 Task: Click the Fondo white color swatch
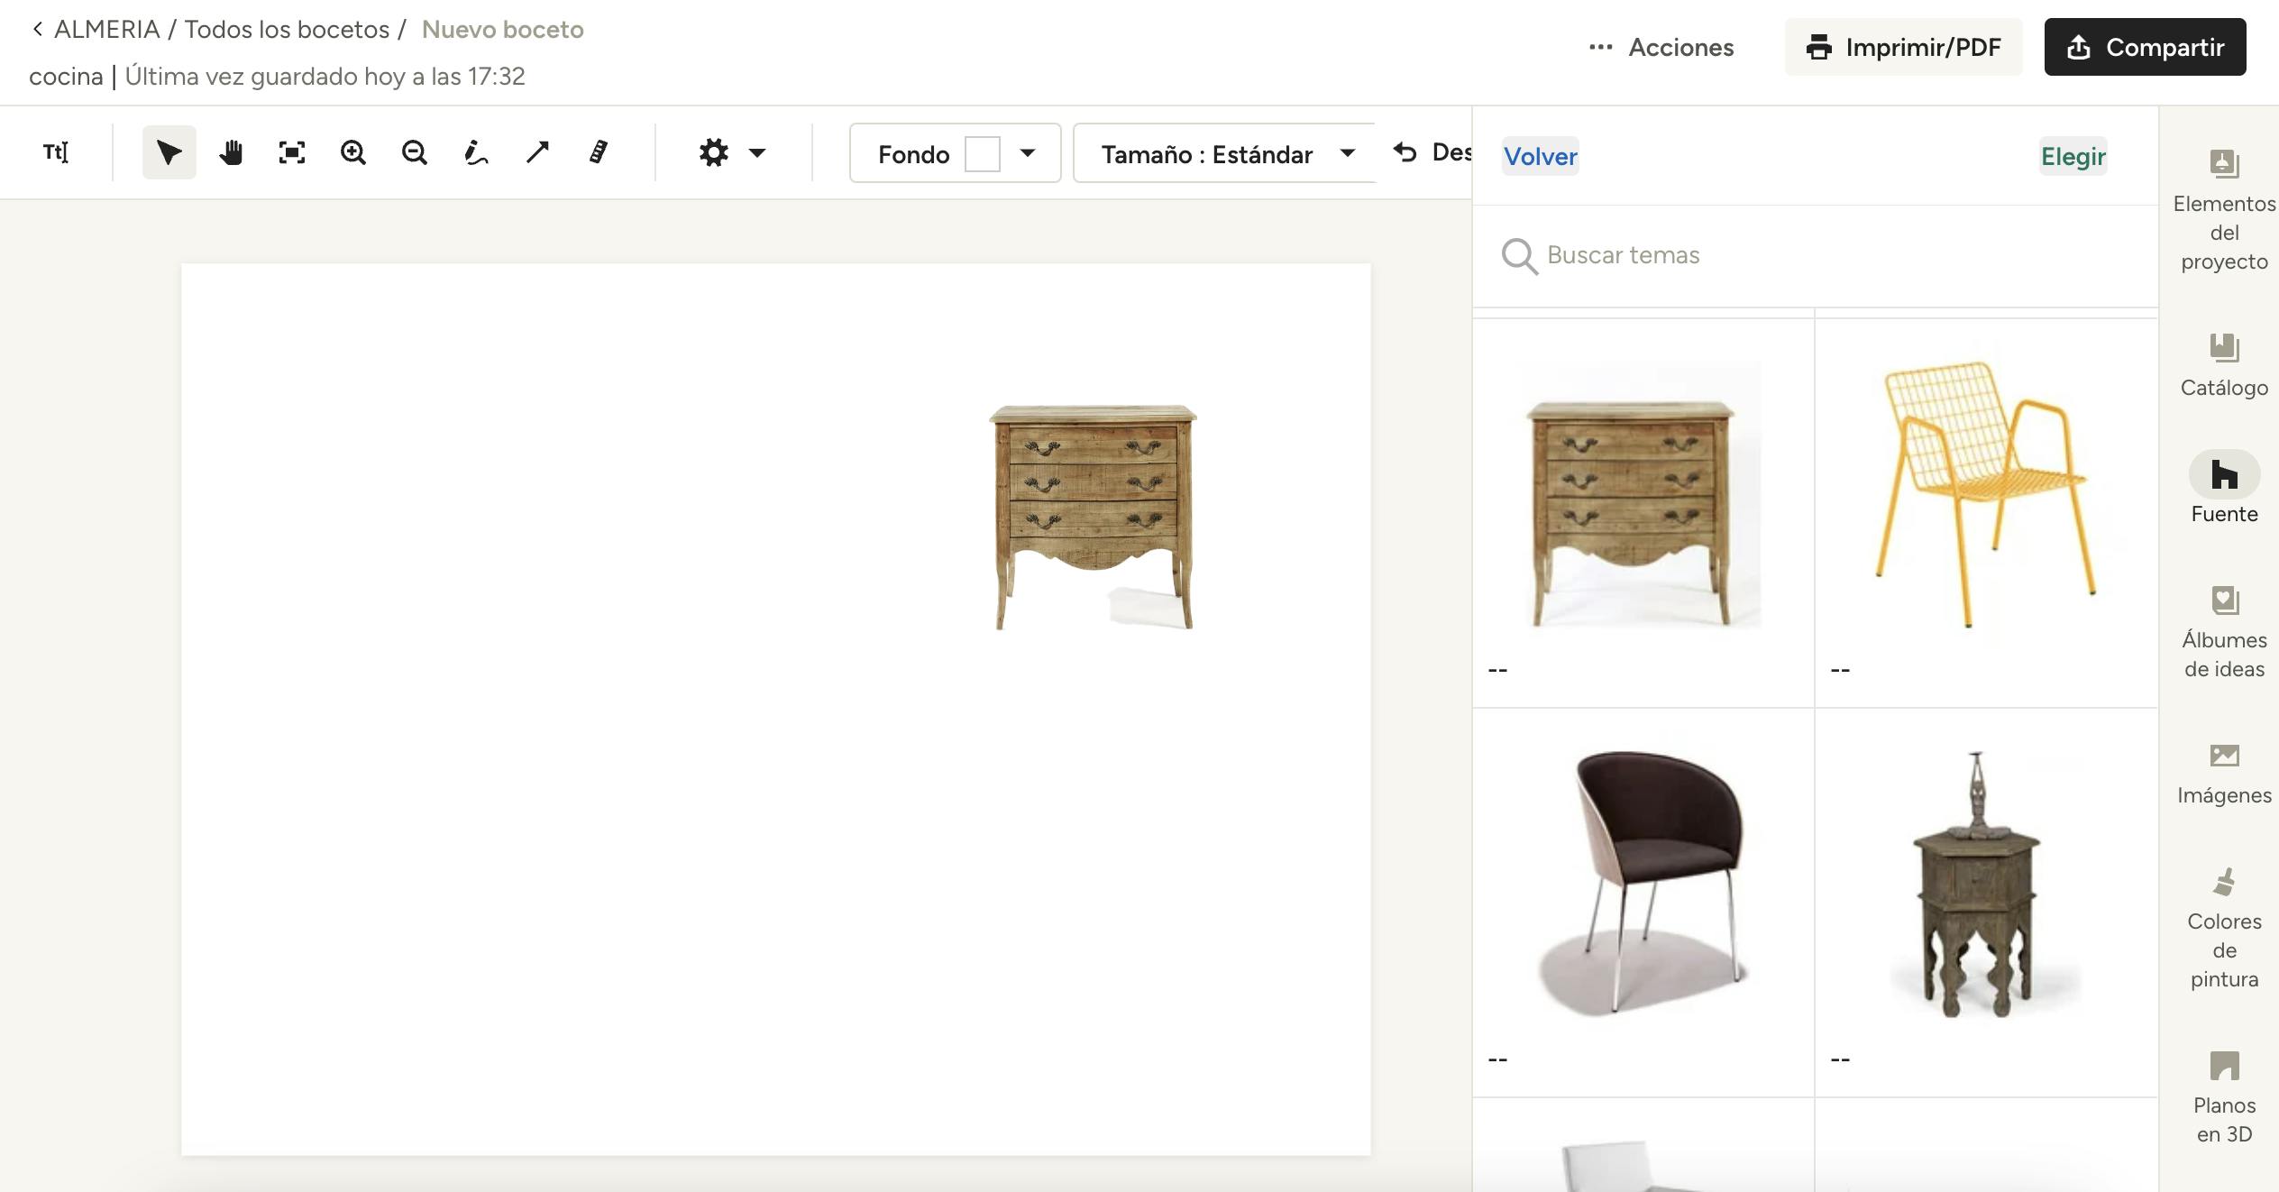click(x=982, y=153)
